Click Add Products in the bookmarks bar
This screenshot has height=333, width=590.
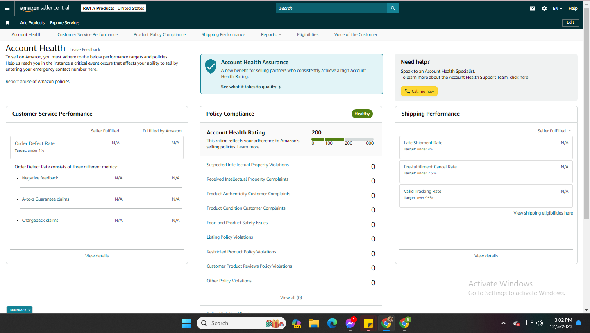click(x=32, y=23)
